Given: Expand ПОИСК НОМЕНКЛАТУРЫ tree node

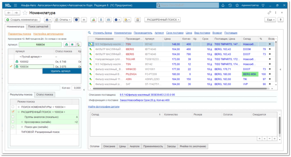Looking at the screenshot, I should click(x=19, y=107).
